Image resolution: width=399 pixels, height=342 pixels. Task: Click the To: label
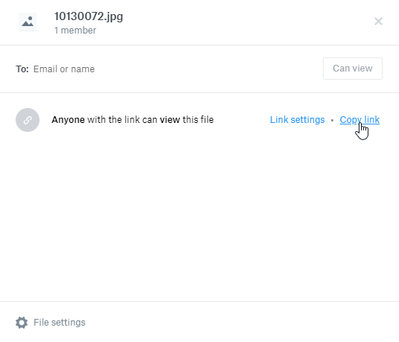[x=22, y=69]
